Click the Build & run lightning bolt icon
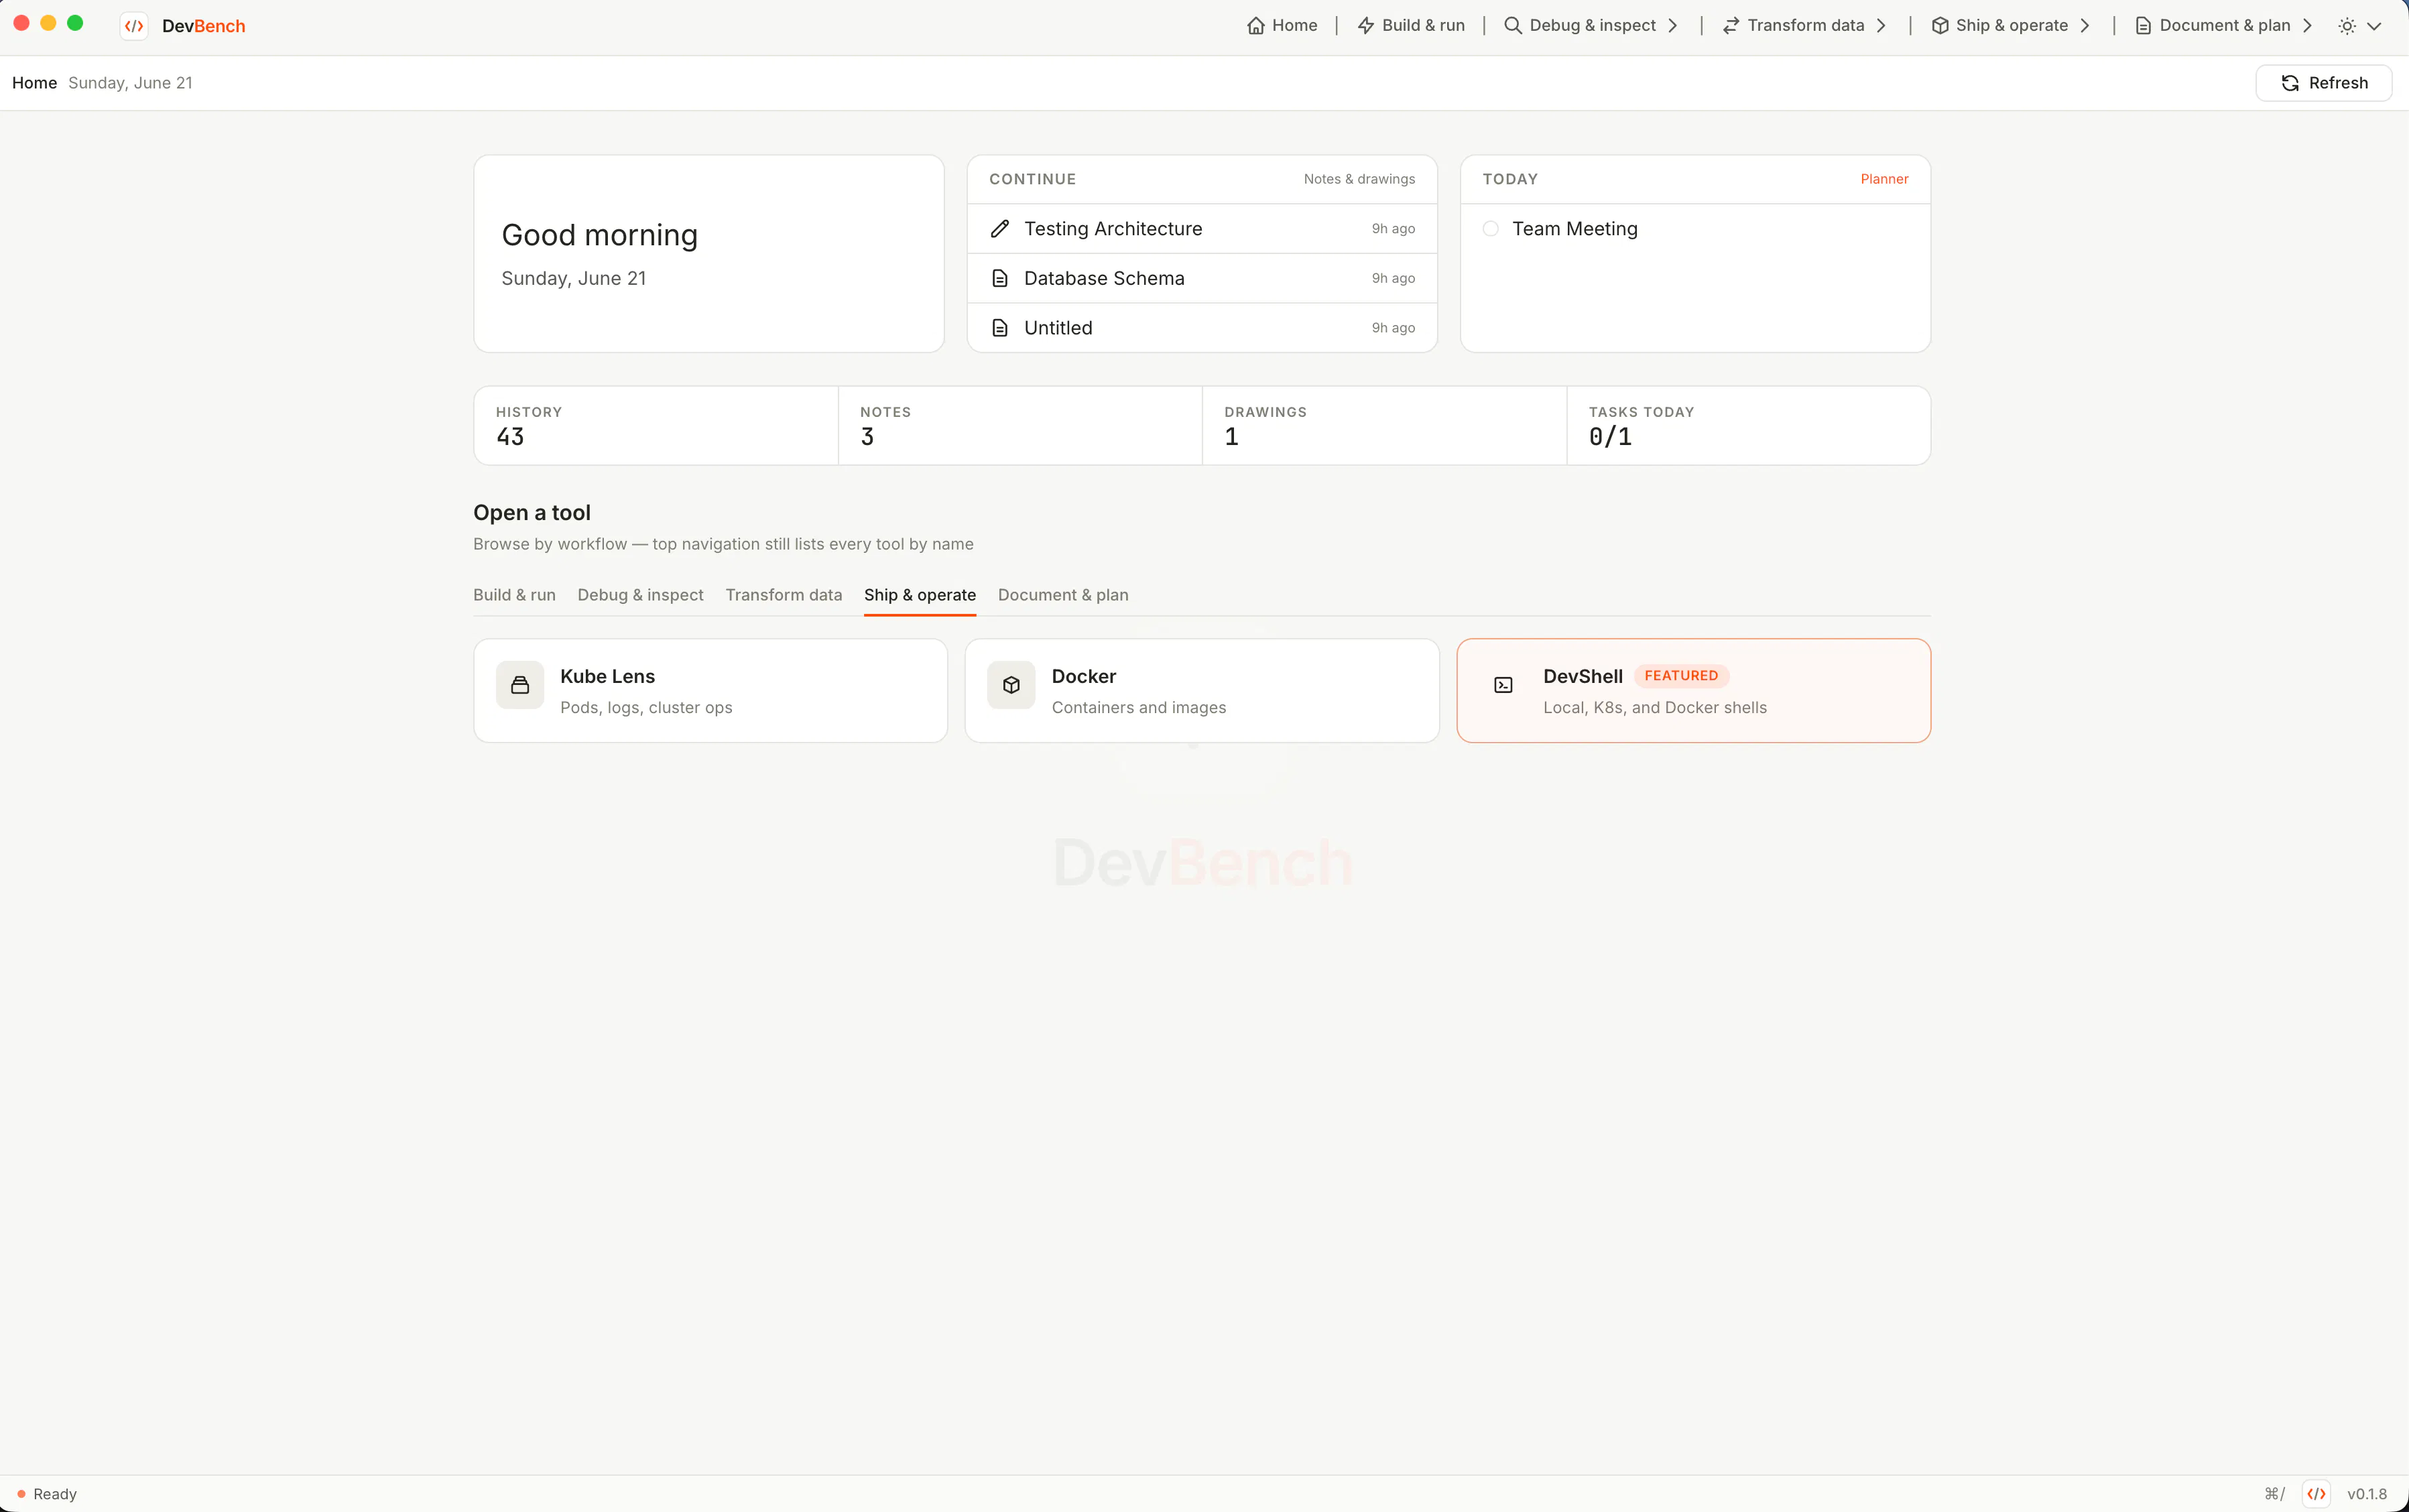The height and width of the screenshot is (1512, 2409). tap(1366, 26)
